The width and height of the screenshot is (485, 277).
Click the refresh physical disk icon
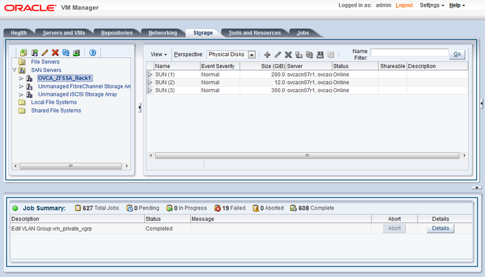(x=309, y=55)
